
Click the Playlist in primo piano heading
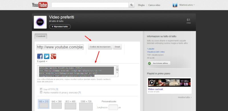(x=159, y=74)
